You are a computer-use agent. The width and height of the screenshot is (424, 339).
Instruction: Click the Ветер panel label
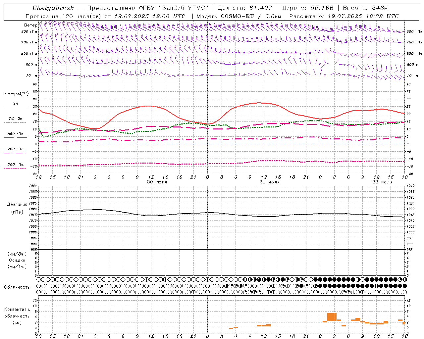tap(30, 25)
